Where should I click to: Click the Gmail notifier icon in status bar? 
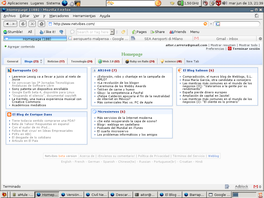pyautogui.click(x=256, y=187)
